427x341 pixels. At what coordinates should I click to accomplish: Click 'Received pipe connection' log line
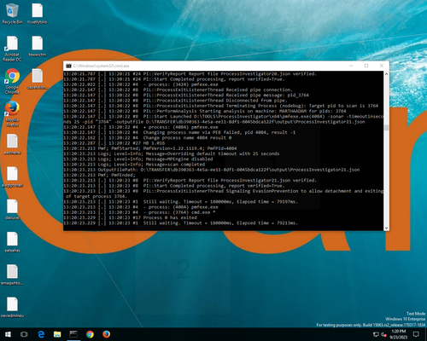pyautogui.click(x=178, y=90)
